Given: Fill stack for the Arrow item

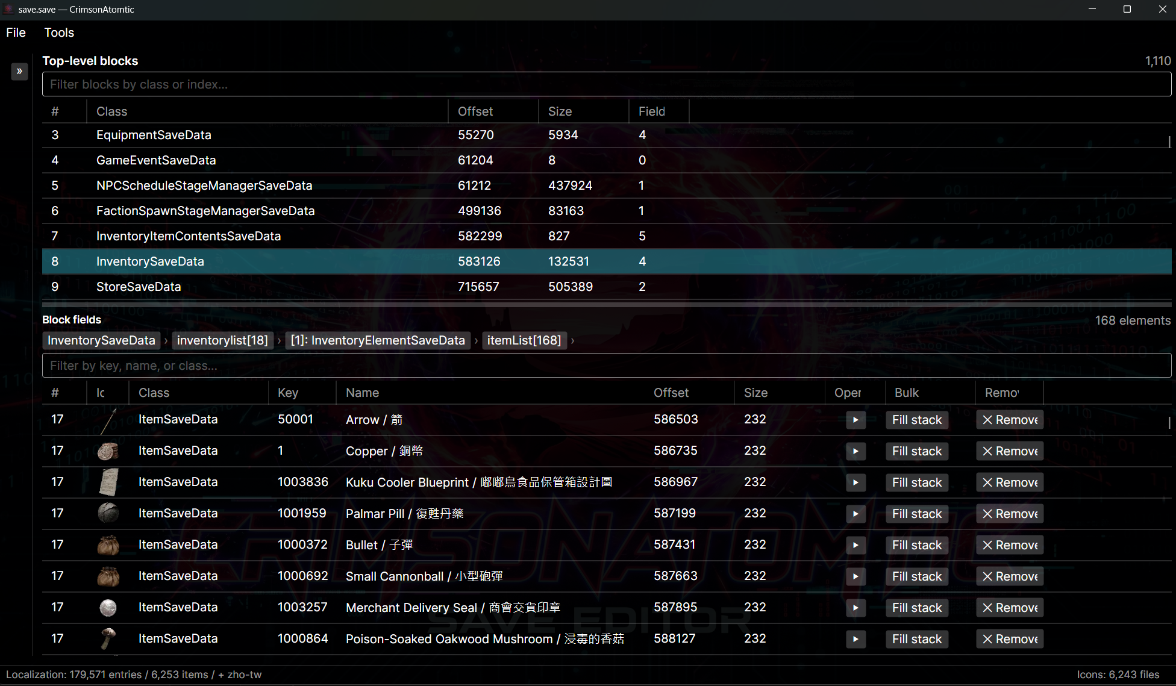Looking at the screenshot, I should click(x=917, y=420).
